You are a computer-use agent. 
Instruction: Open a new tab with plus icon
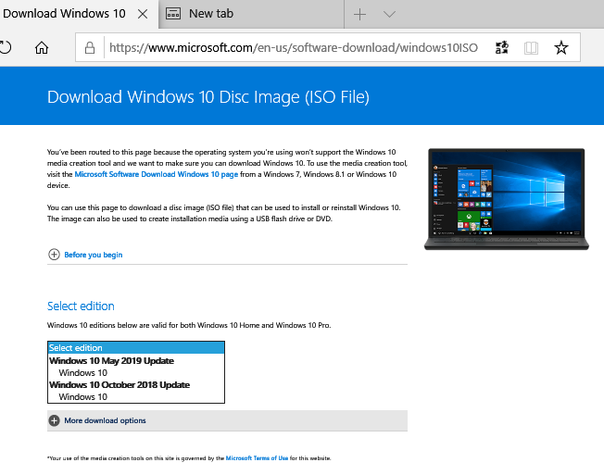point(359,15)
